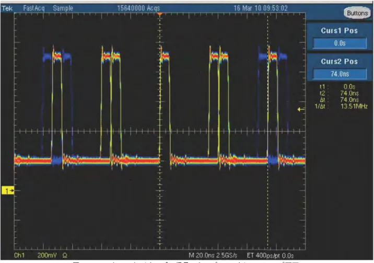Click the Buttons button

pyautogui.click(x=357, y=13)
